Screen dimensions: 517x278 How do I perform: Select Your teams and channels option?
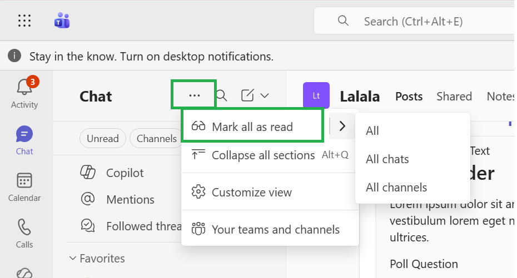(x=276, y=229)
